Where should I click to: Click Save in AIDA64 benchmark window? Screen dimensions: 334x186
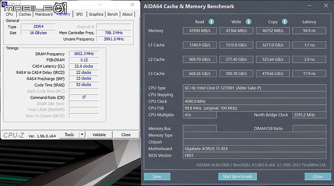tap(157, 176)
